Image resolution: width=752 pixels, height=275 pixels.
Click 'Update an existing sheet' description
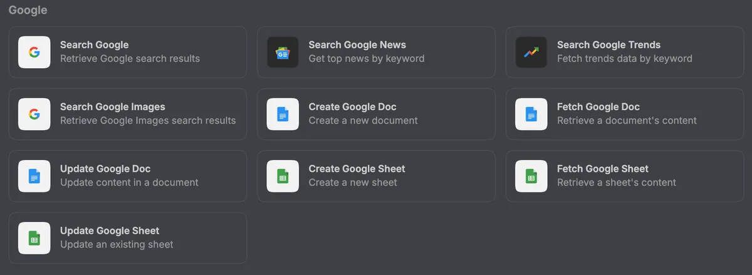coord(117,244)
